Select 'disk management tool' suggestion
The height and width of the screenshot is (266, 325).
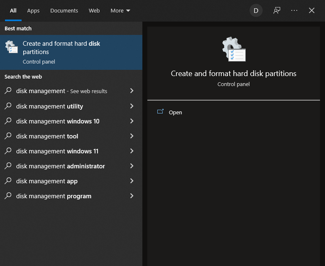(x=71, y=136)
